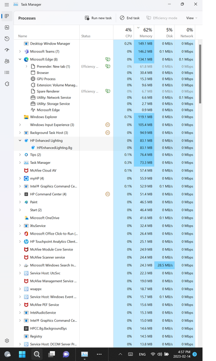Expand the Microsoft Teams (7) group
The width and height of the screenshot is (216, 361).
tap(20, 51)
